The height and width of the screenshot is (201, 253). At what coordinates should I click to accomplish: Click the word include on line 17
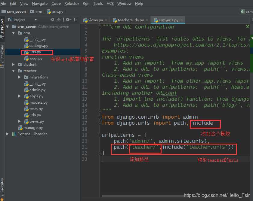tap(202, 123)
